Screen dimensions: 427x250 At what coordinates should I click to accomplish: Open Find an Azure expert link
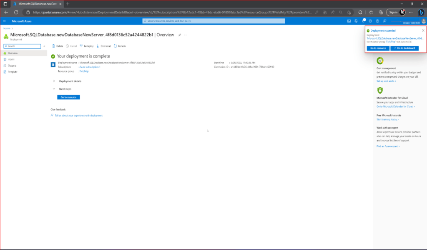click(x=388, y=146)
